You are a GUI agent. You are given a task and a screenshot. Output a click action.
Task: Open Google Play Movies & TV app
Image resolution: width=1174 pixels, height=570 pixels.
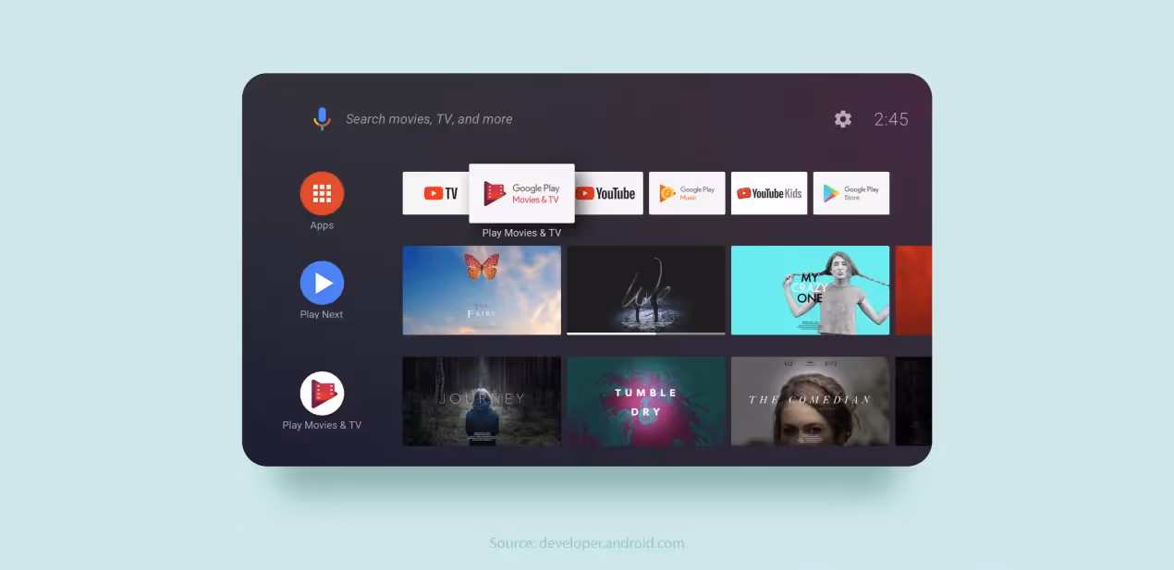pos(521,193)
